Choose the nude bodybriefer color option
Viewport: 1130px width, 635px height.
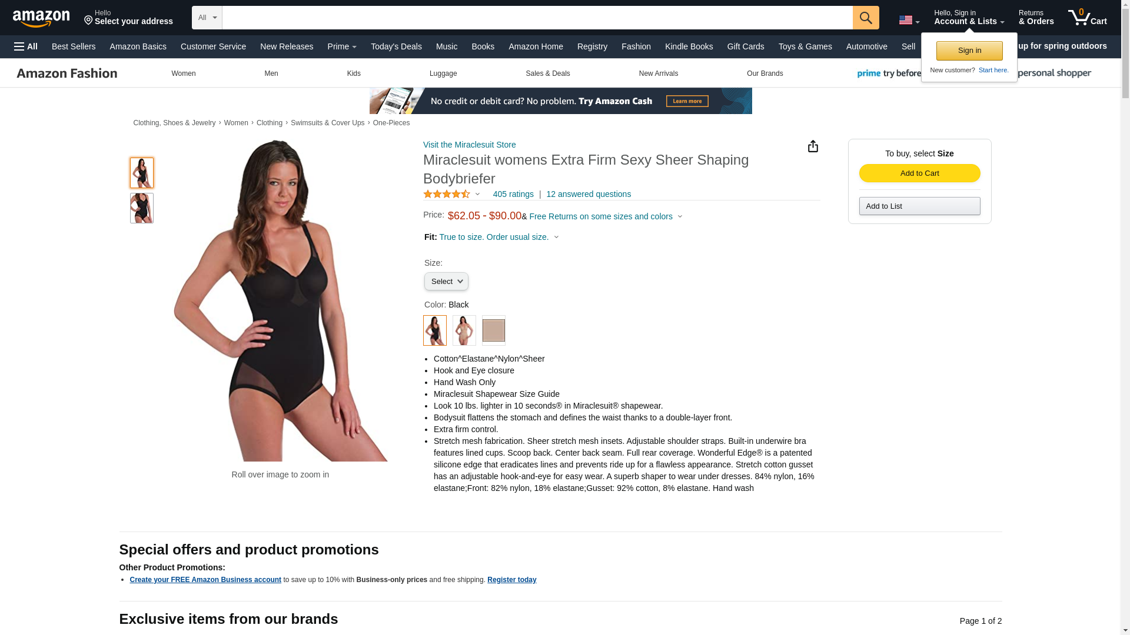point(464,330)
